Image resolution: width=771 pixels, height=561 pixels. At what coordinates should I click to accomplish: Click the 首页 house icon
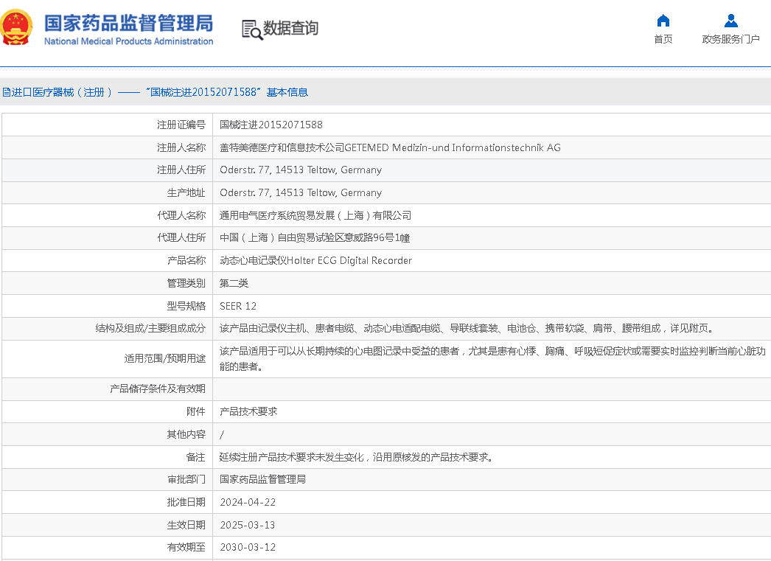[663, 20]
